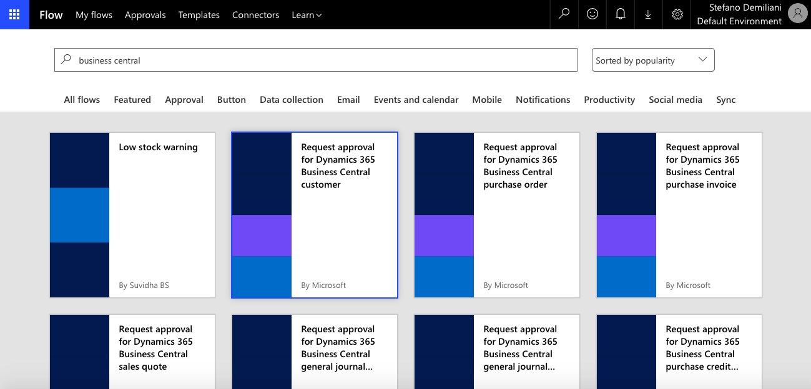Click the magnifier inside the search box
The height and width of the screenshot is (389, 811).
coord(66,59)
